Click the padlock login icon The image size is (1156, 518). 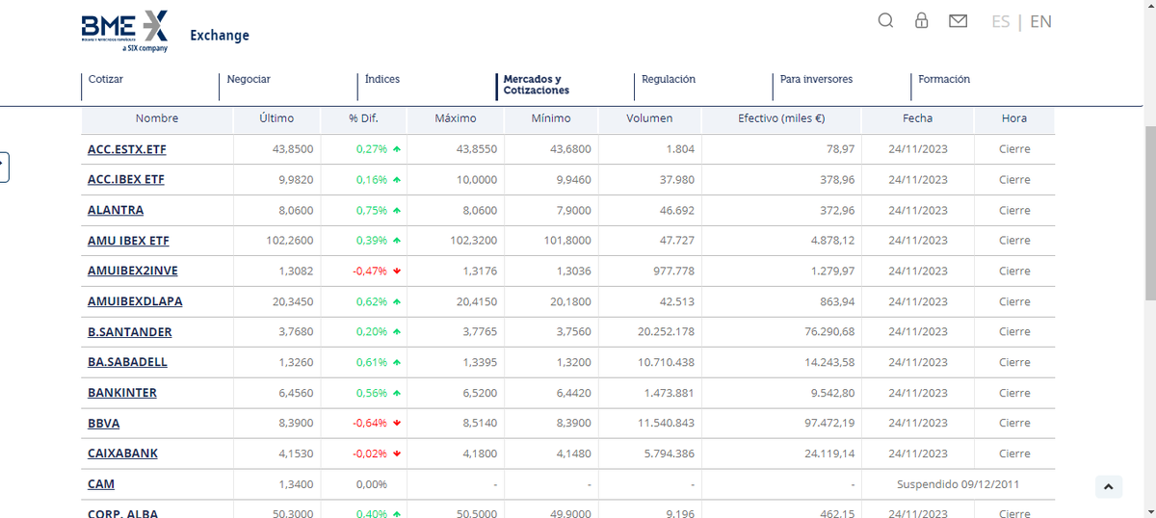click(x=921, y=20)
